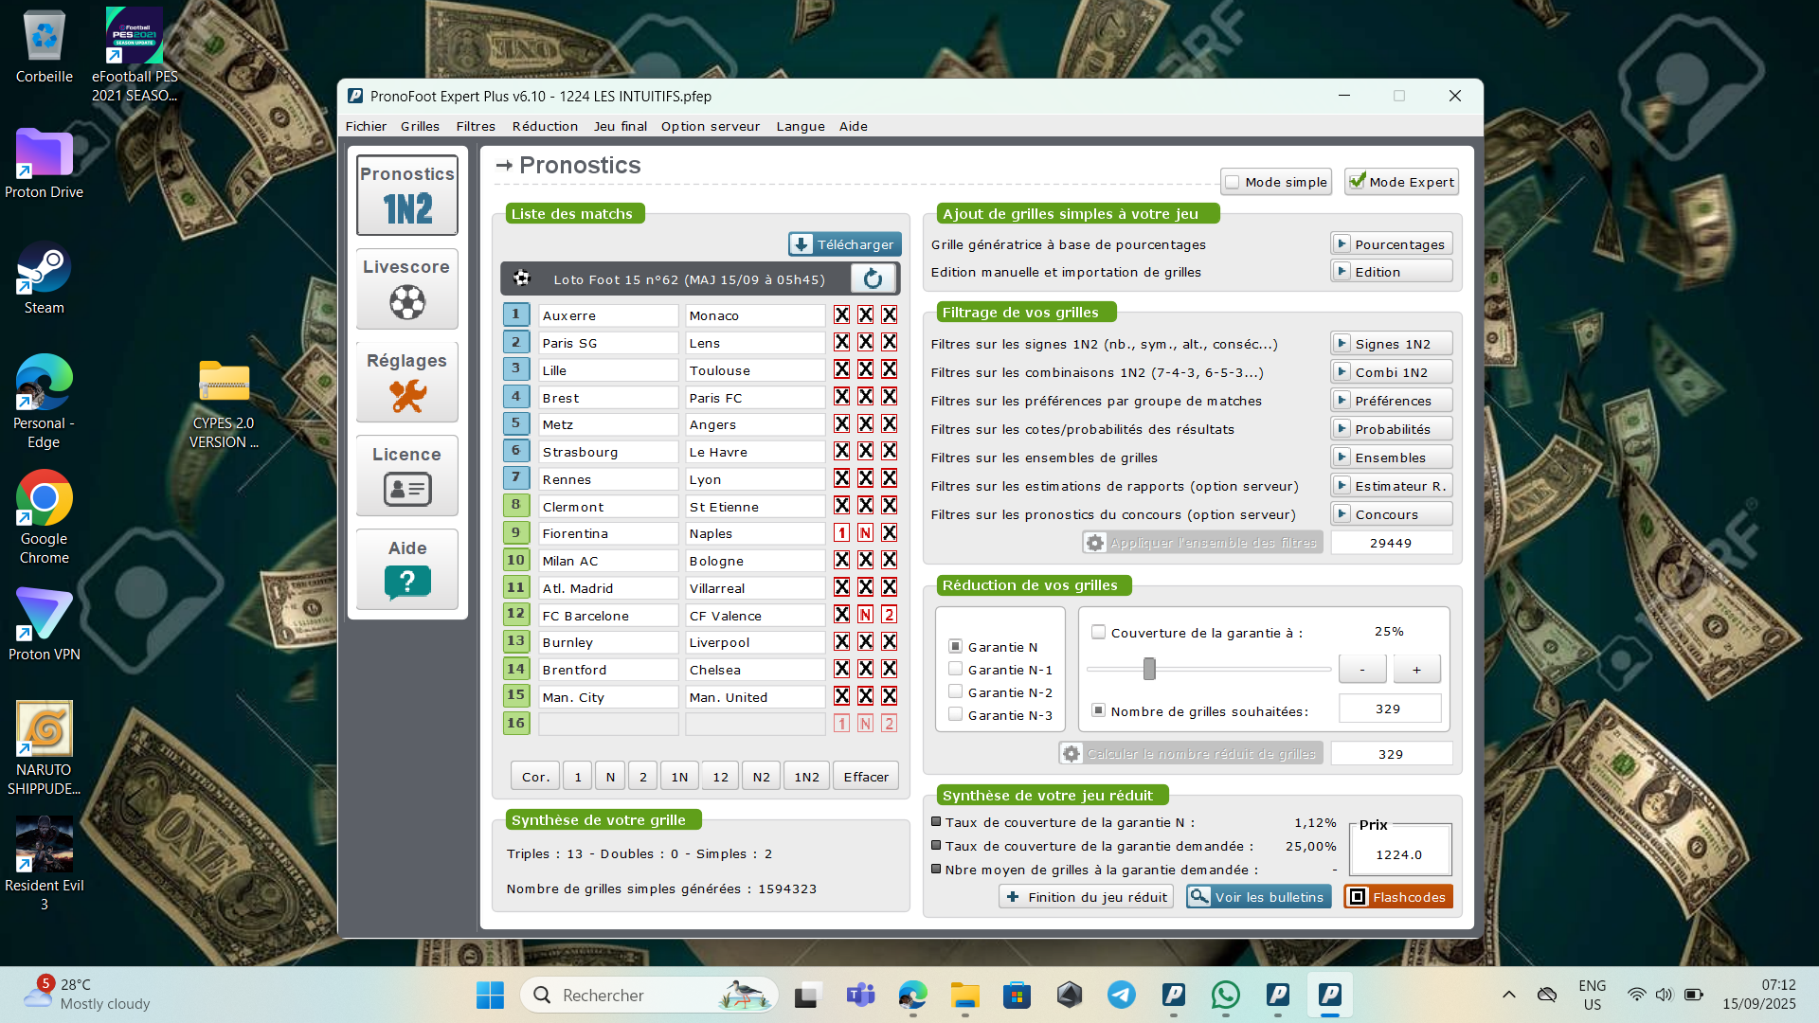
Task: Tick the Garantie N-1 checkbox
Action: pyautogui.click(x=956, y=670)
